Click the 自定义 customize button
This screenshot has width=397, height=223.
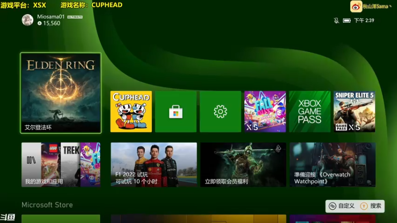tap(342, 206)
